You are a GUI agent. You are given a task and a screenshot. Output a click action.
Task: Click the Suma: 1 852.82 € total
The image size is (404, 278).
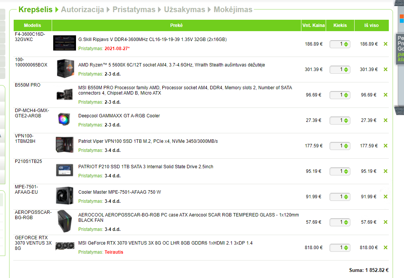[369, 270]
